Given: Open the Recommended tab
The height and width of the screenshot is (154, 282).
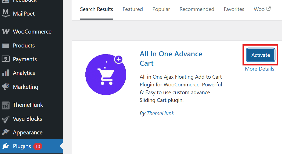Looking at the screenshot, I should [x=197, y=9].
